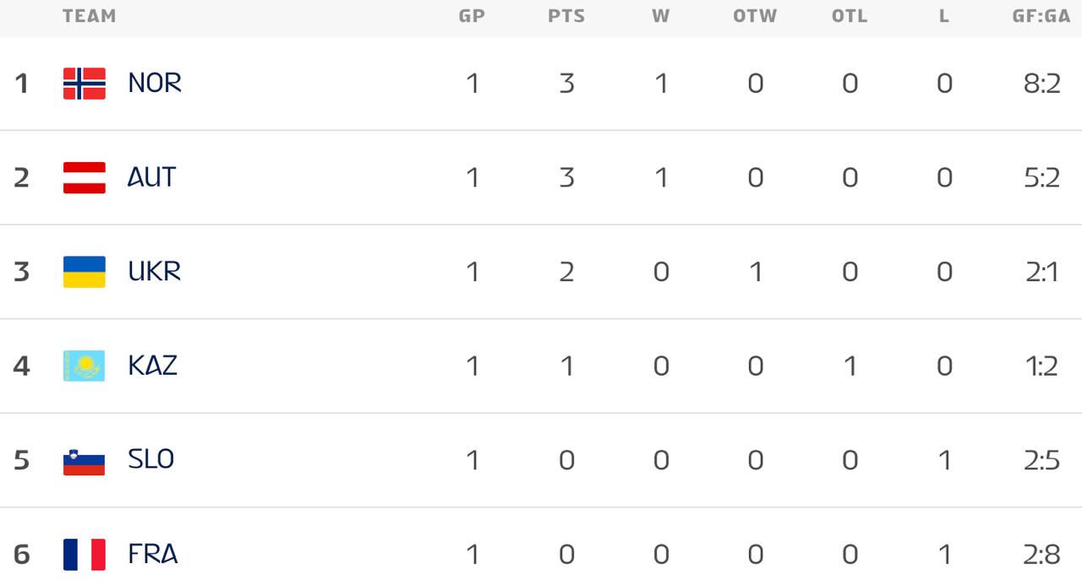Viewport: 1082px width, 586px height.
Task: Open the NOR team link
Action: tap(155, 83)
